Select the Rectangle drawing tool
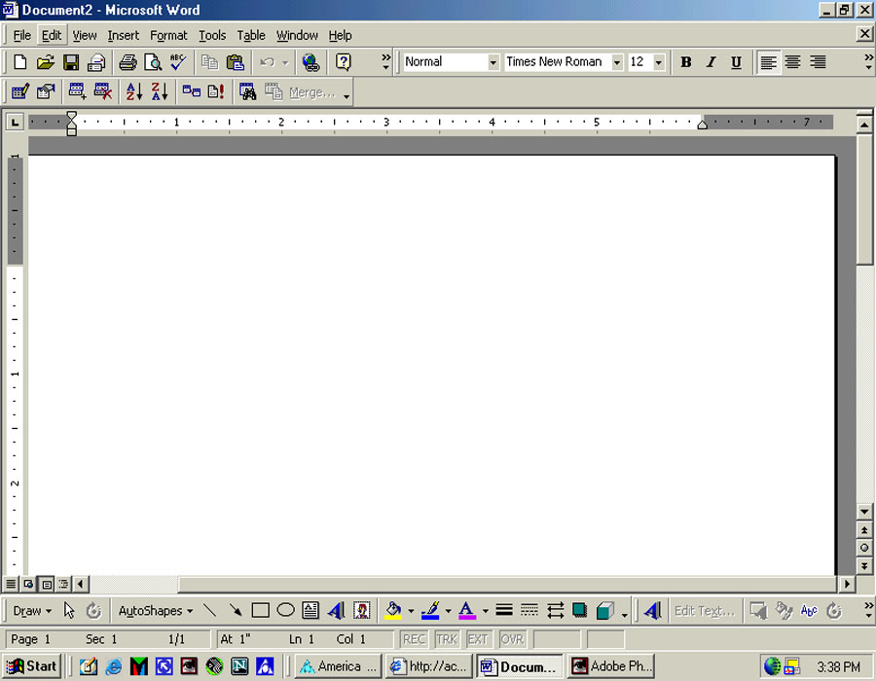Image resolution: width=876 pixels, height=681 pixels. click(x=260, y=611)
